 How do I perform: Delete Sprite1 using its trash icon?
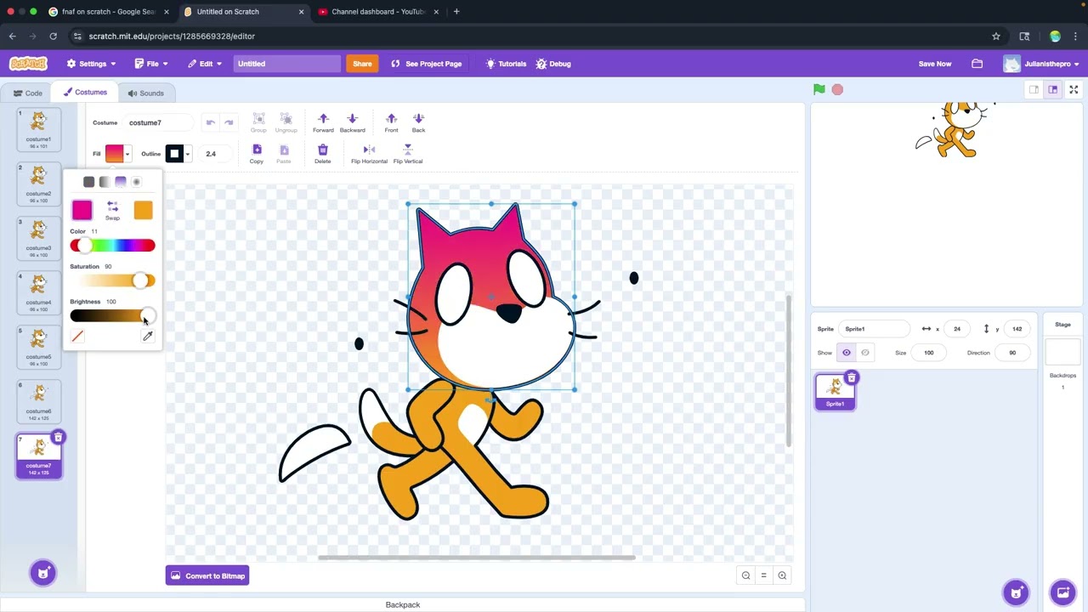pyautogui.click(x=851, y=378)
